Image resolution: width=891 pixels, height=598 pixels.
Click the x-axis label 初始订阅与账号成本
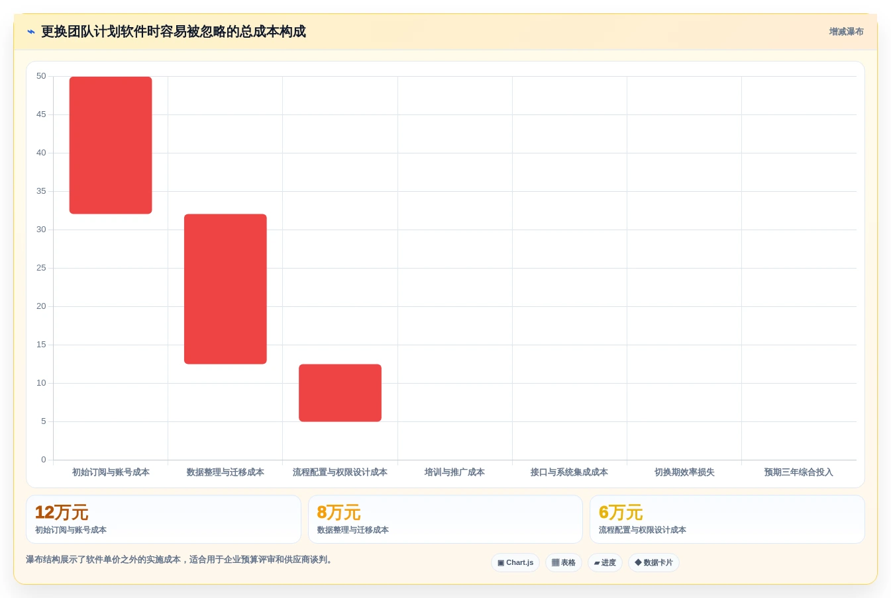pos(111,472)
